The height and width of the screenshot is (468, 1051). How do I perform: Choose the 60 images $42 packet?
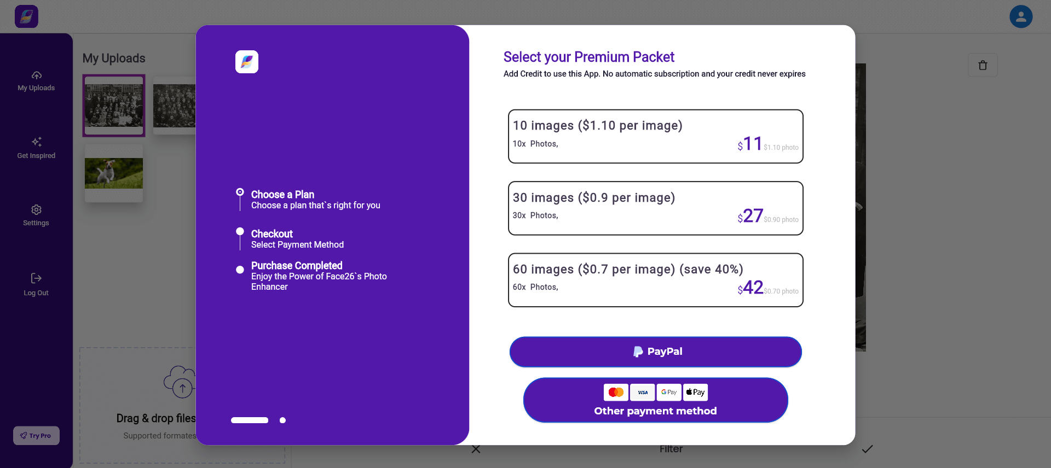click(655, 280)
